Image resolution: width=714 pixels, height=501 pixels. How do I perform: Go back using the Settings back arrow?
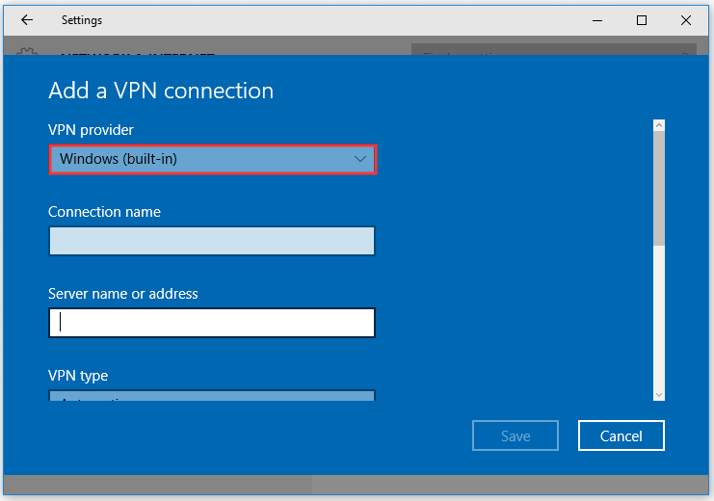(x=27, y=20)
